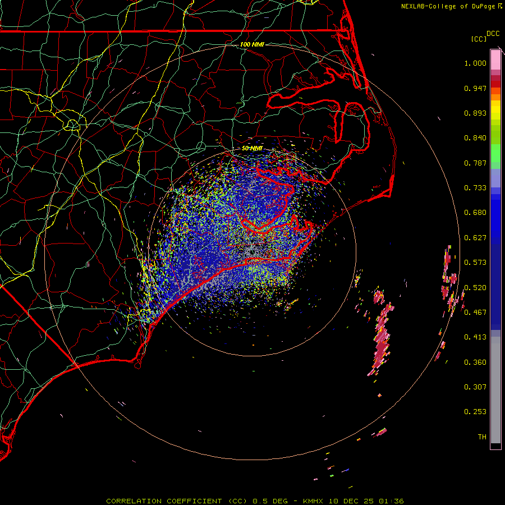Pick the orange color bar segment
This screenshot has height=505, width=505.
coord(495,97)
